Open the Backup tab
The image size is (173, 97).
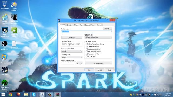(x=87, y=25)
